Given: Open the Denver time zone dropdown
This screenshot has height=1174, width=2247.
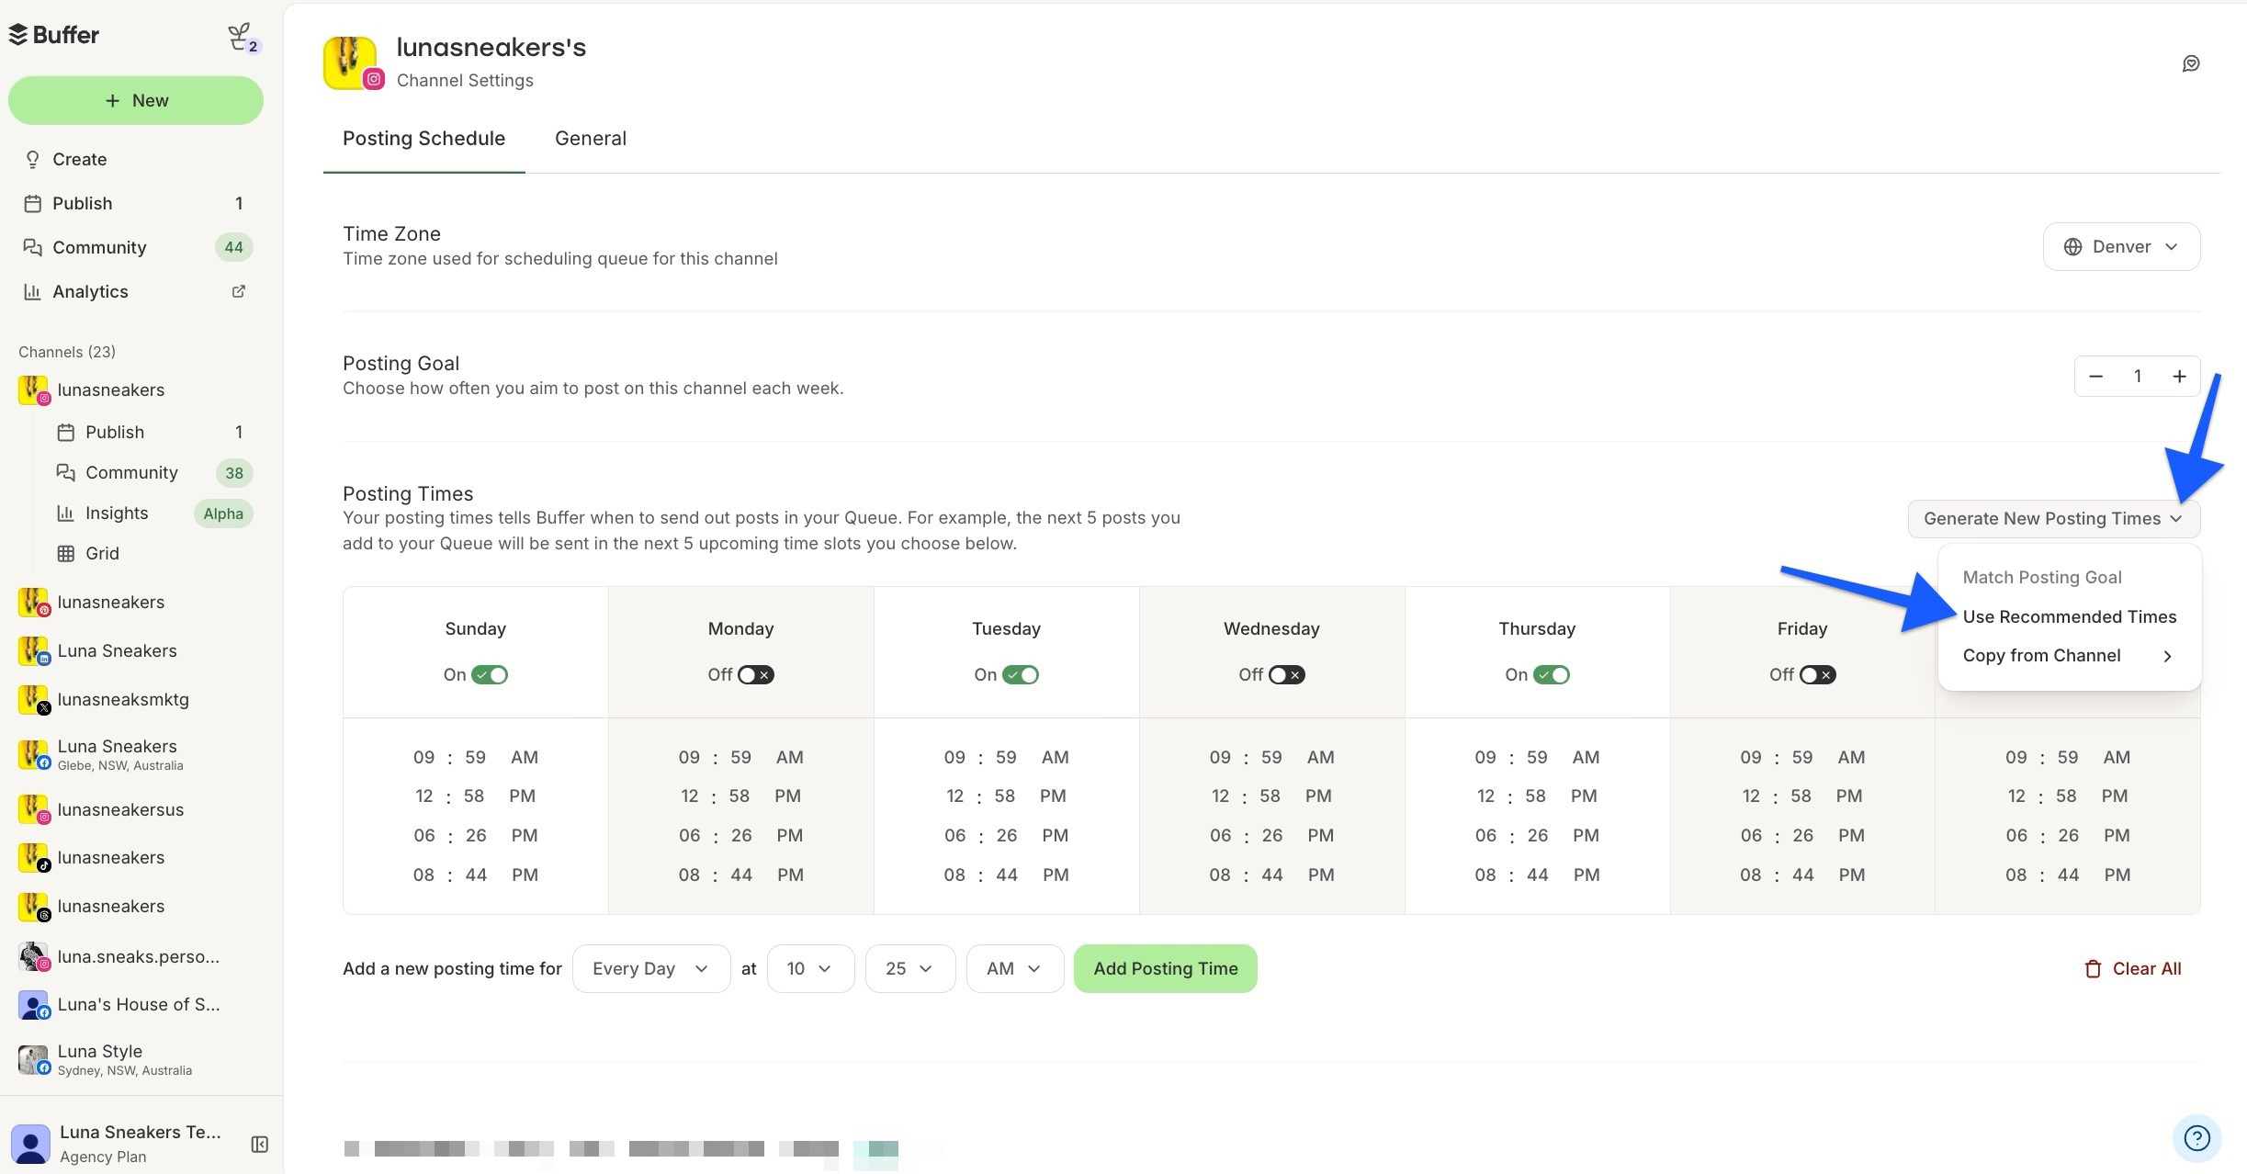Looking at the screenshot, I should click(x=2120, y=246).
